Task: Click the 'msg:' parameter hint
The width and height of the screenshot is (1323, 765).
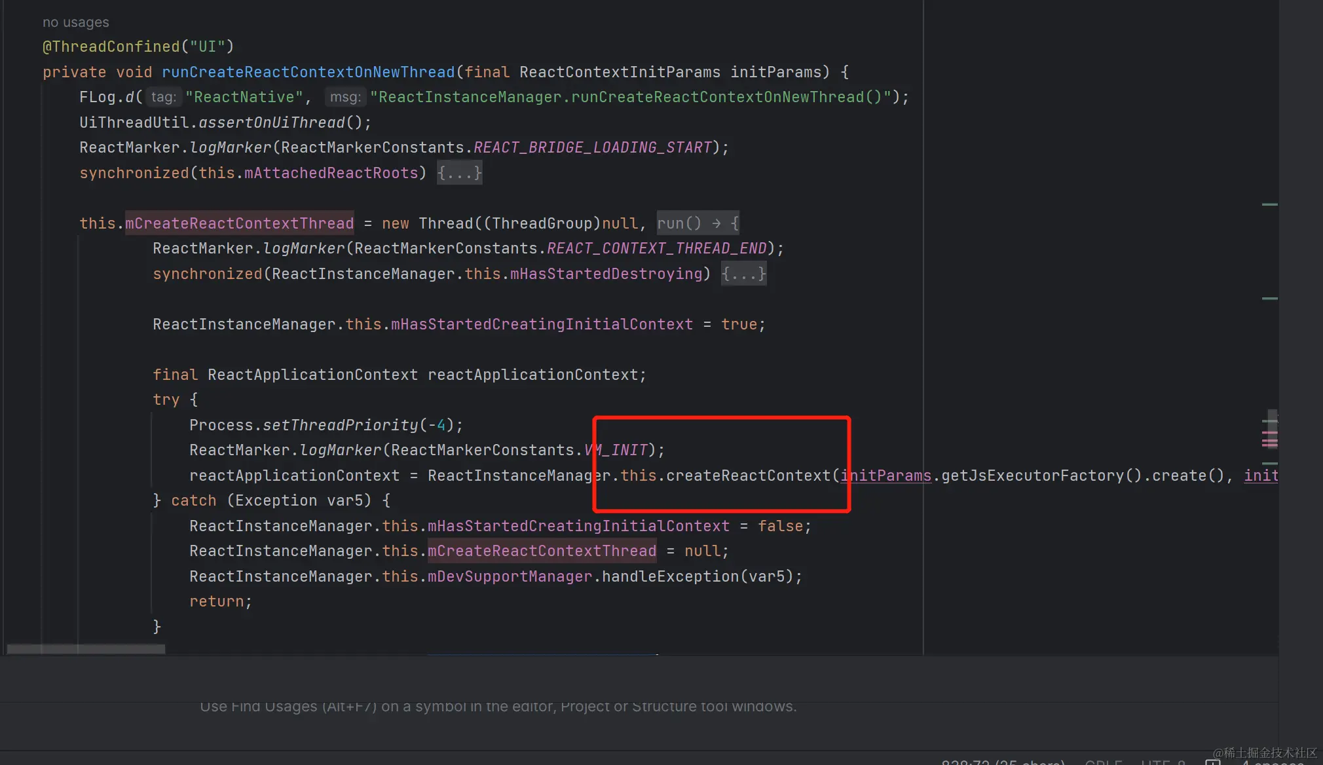Action: coord(345,97)
